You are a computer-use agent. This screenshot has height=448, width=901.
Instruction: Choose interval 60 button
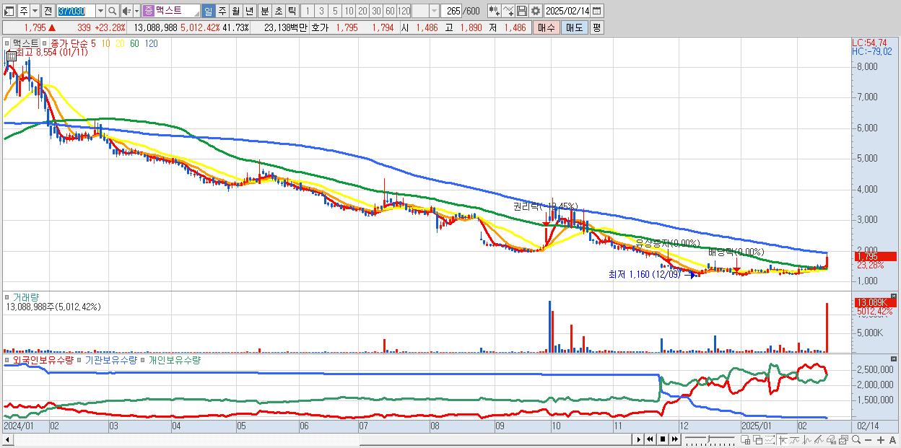390,11
